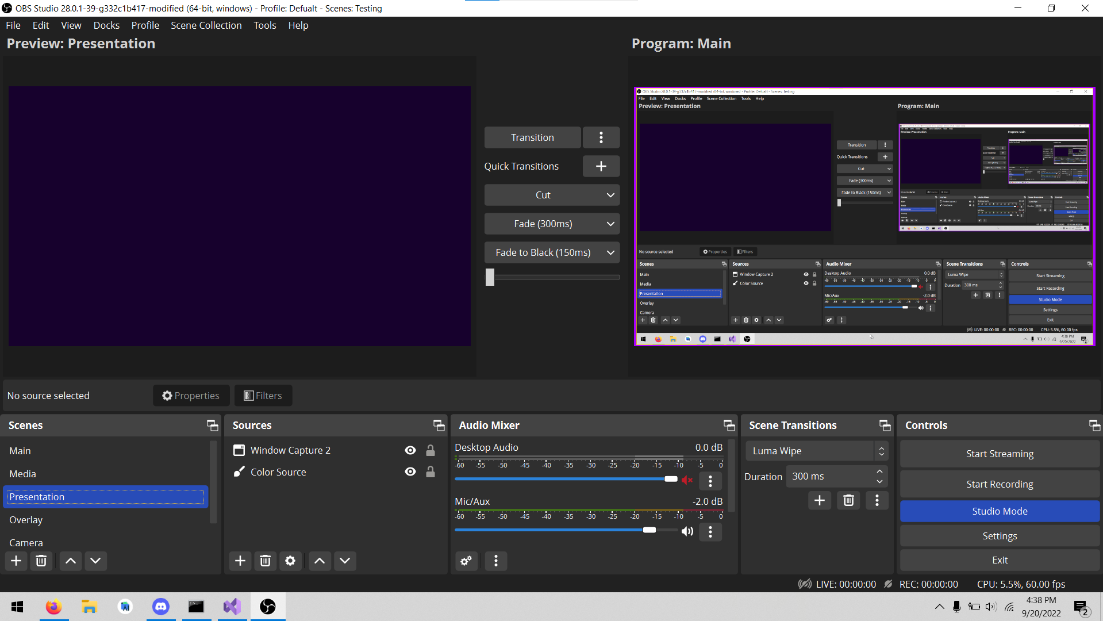This screenshot has width=1103, height=621.
Task: Click the Desktop Audio volume slider
Action: (x=566, y=479)
